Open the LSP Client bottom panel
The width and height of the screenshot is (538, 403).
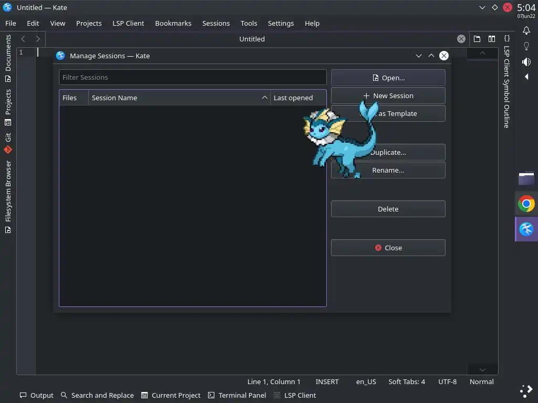click(x=295, y=395)
